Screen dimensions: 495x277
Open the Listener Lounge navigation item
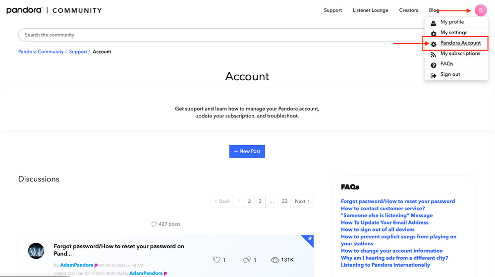coord(370,10)
